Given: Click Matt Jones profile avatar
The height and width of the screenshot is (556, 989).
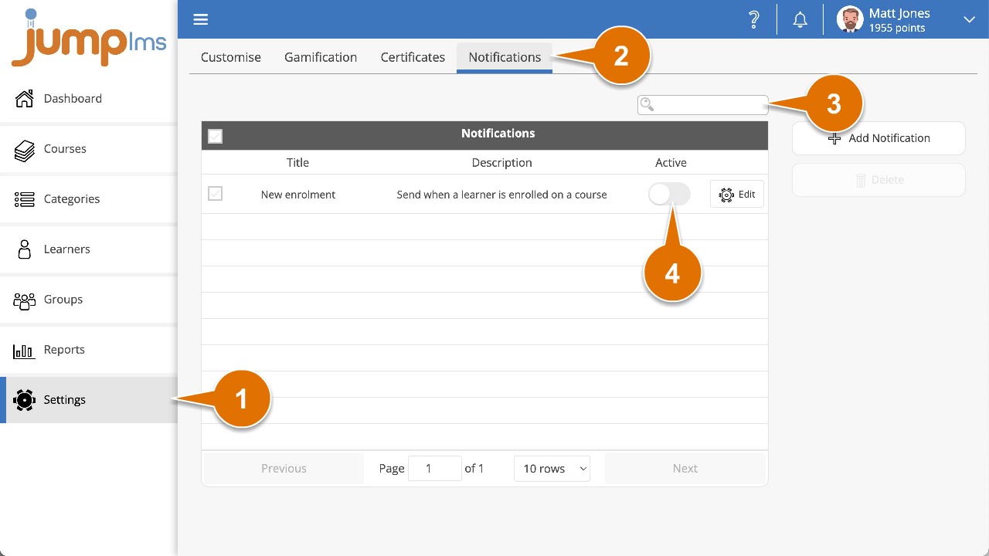Looking at the screenshot, I should click(850, 19).
